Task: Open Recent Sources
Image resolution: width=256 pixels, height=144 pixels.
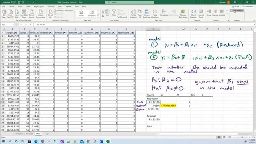Action: click(x=32, y=14)
